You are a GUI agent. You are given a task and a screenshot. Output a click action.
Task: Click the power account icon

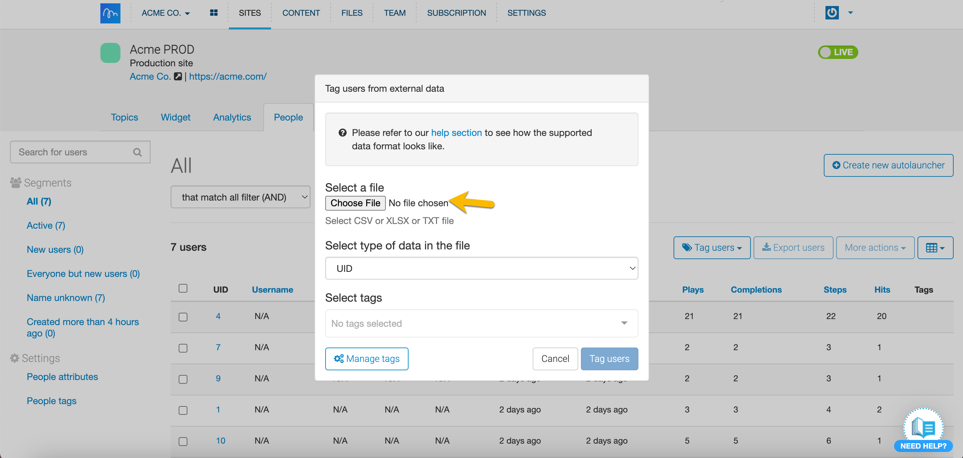coord(832,13)
